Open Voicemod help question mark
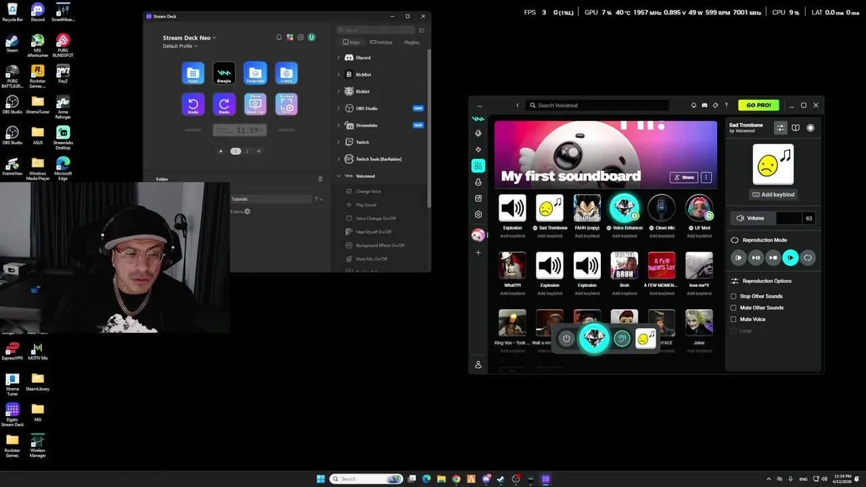 coord(727,106)
